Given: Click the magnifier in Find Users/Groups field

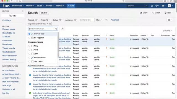Looking at the screenshot, I should (56, 29).
